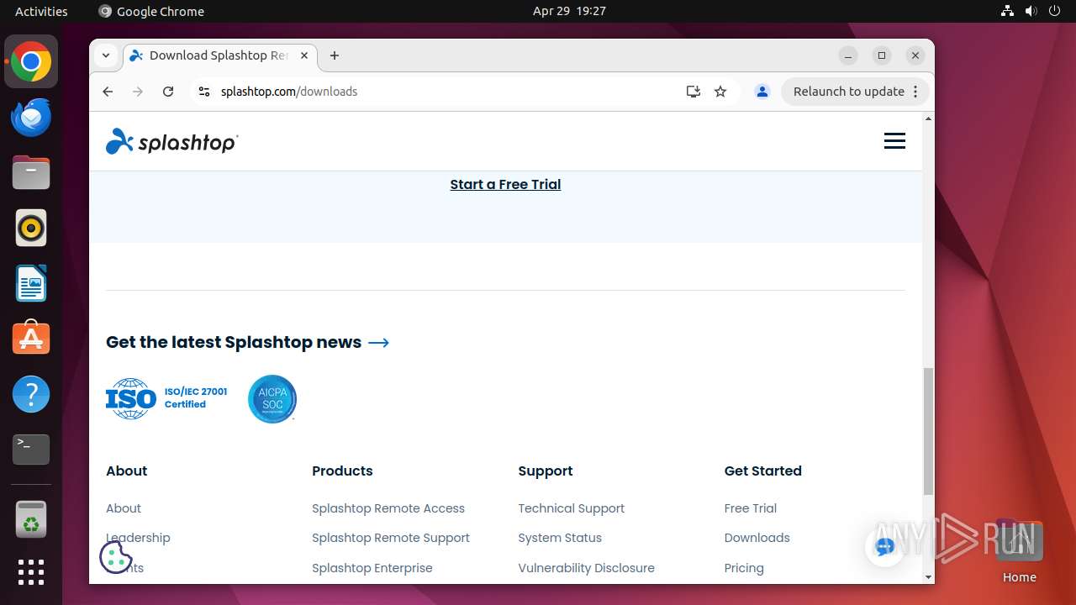This screenshot has height=605, width=1076.
Task: Open Splashtop Remote Access link
Action: click(x=388, y=508)
